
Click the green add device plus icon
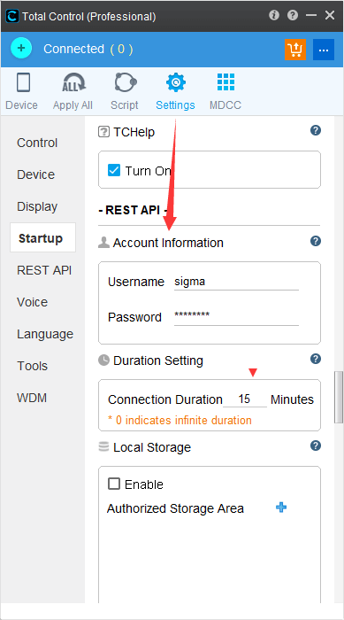21,49
